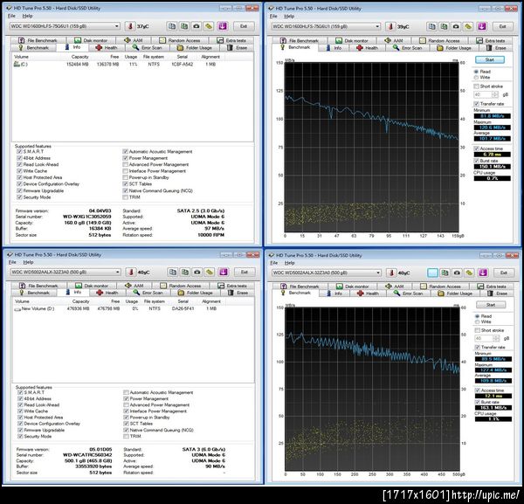Switch to Health tab in WD1600 Info window
524x504 pixels.
pos(107,48)
